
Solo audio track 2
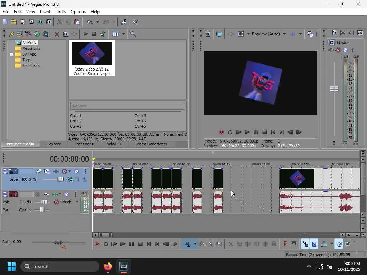pos(75,194)
